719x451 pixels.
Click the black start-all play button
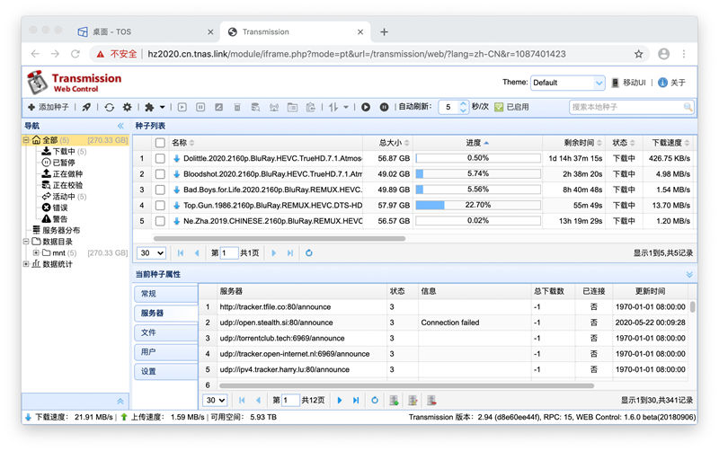coord(366,107)
